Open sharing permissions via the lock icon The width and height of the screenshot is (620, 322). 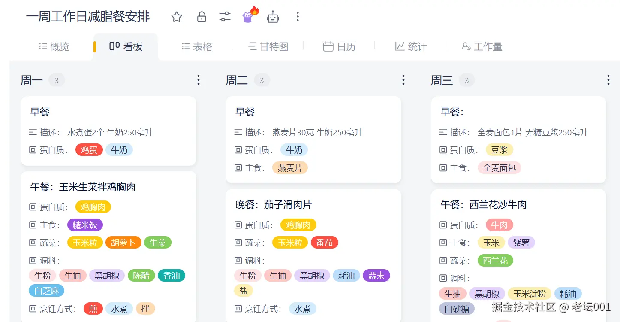point(201,16)
